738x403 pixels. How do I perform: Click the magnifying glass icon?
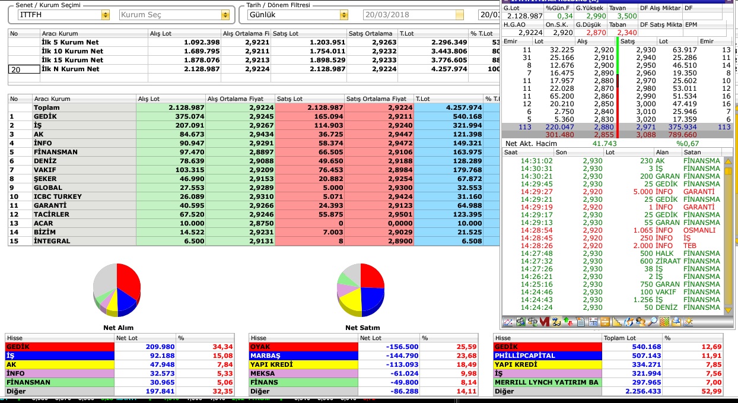[x=653, y=322]
